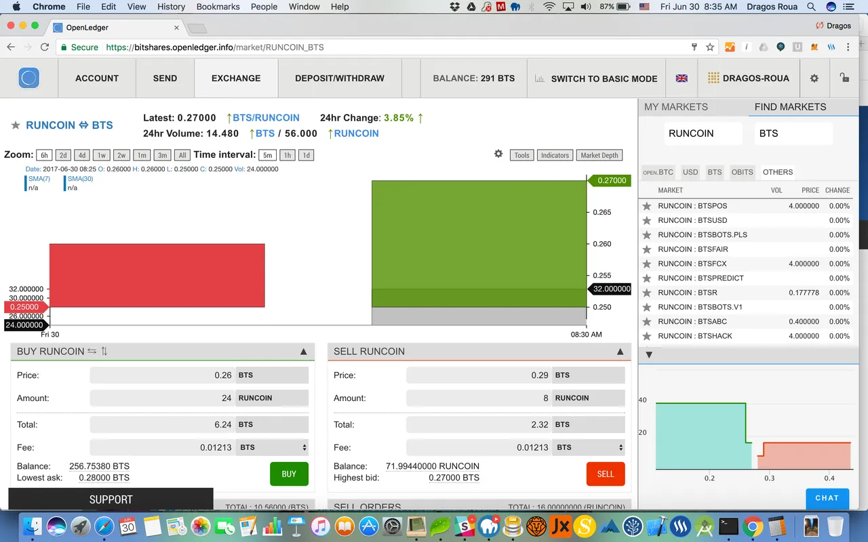Click the lock icon to unlock wallet

coord(844,77)
